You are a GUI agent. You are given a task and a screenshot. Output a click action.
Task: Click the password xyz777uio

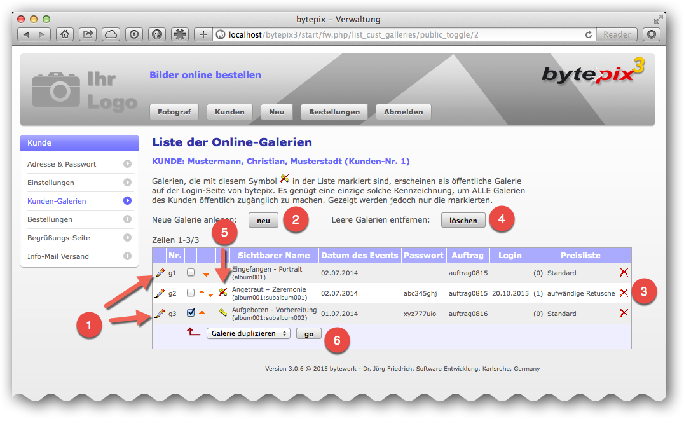pos(420,314)
